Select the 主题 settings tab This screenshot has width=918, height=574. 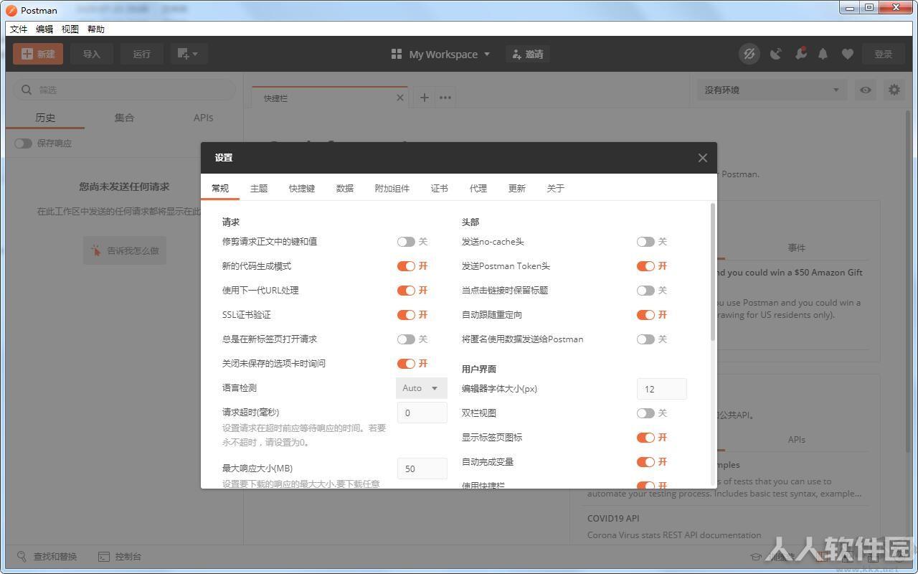(259, 188)
